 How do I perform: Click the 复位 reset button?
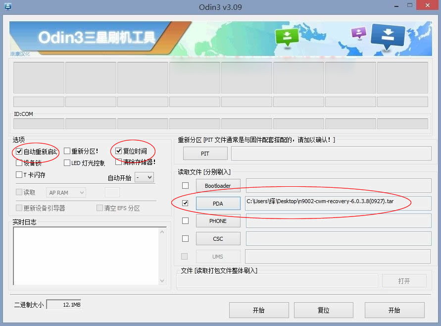(323, 310)
